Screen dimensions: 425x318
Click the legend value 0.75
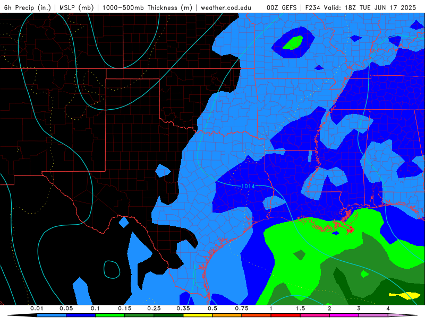pos(242,308)
